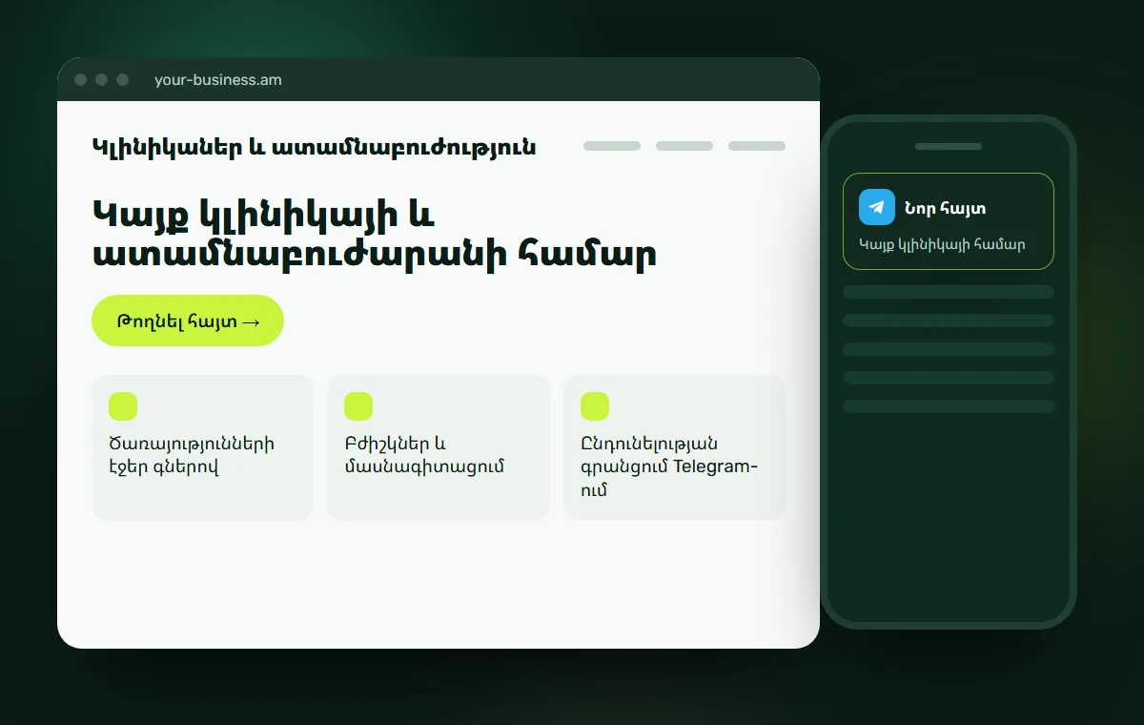Select the your-business.am address bar text
1144x725 pixels.
pyautogui.click(x=218, y=80)
